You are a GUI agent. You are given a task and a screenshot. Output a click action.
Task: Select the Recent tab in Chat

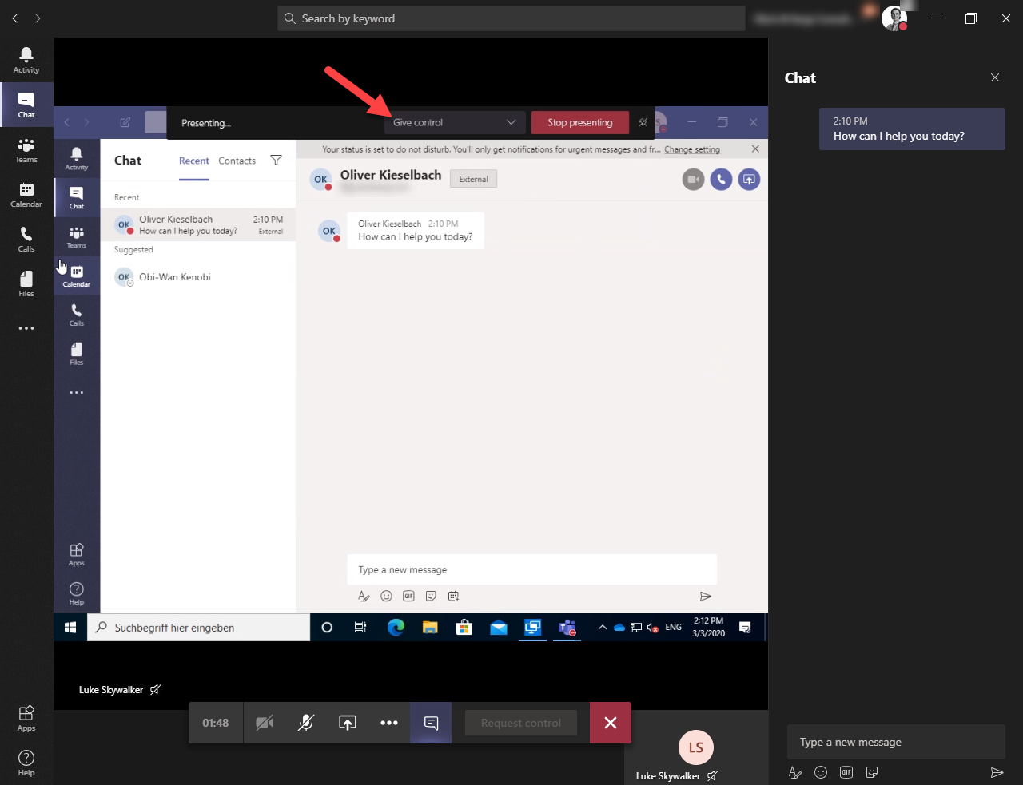pyautogui.click(x=193, y=161)
